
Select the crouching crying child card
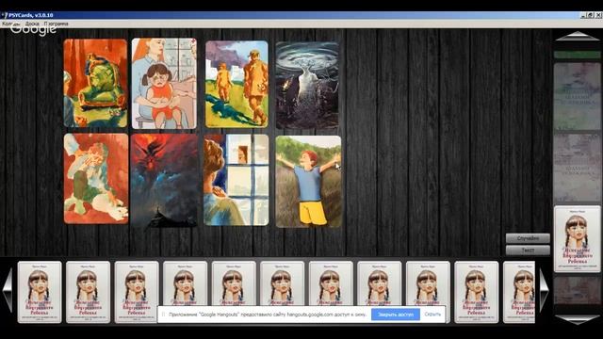click(96, 178)
